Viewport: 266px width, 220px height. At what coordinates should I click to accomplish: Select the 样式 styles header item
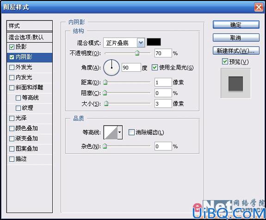[30, 26]
